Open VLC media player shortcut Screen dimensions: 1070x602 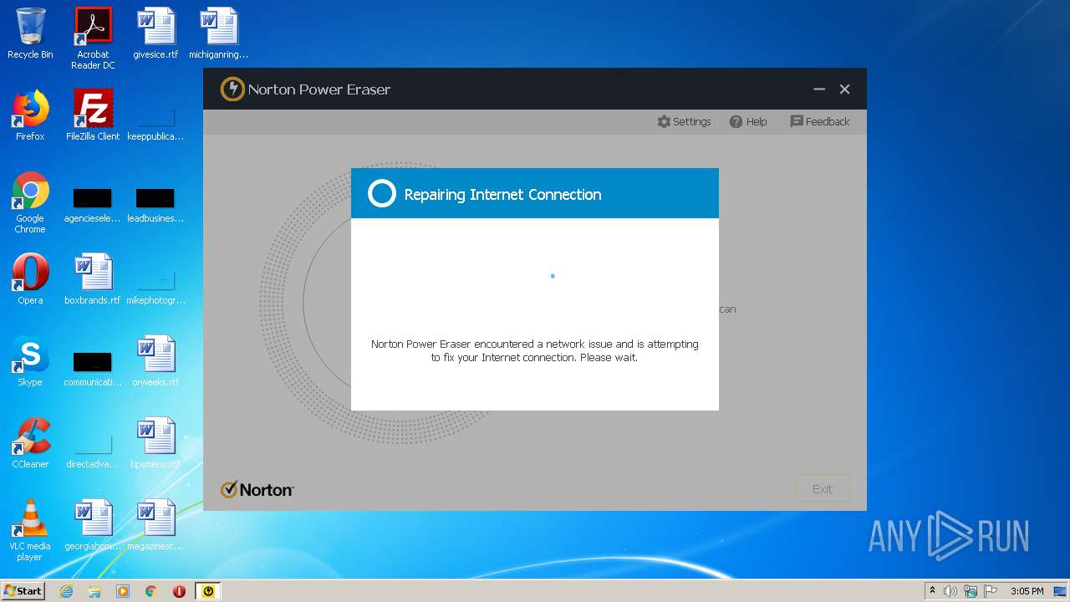click(30, 530)
